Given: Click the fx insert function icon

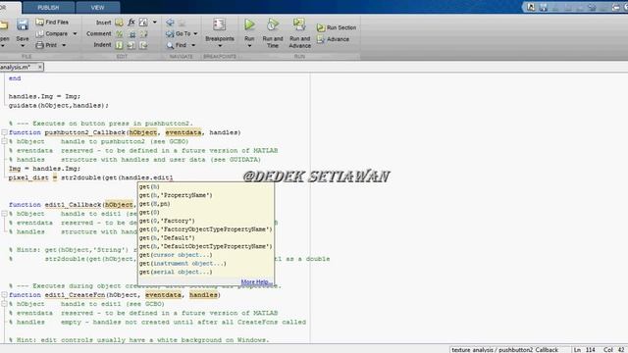Looking at the screenshot, I should (131, 23).
